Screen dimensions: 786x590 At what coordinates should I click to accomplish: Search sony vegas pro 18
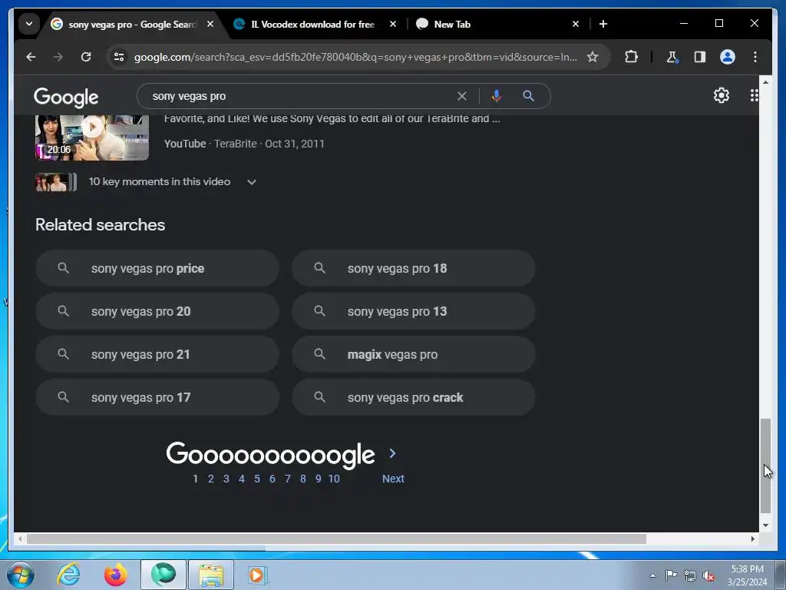[x=414, y=268]
